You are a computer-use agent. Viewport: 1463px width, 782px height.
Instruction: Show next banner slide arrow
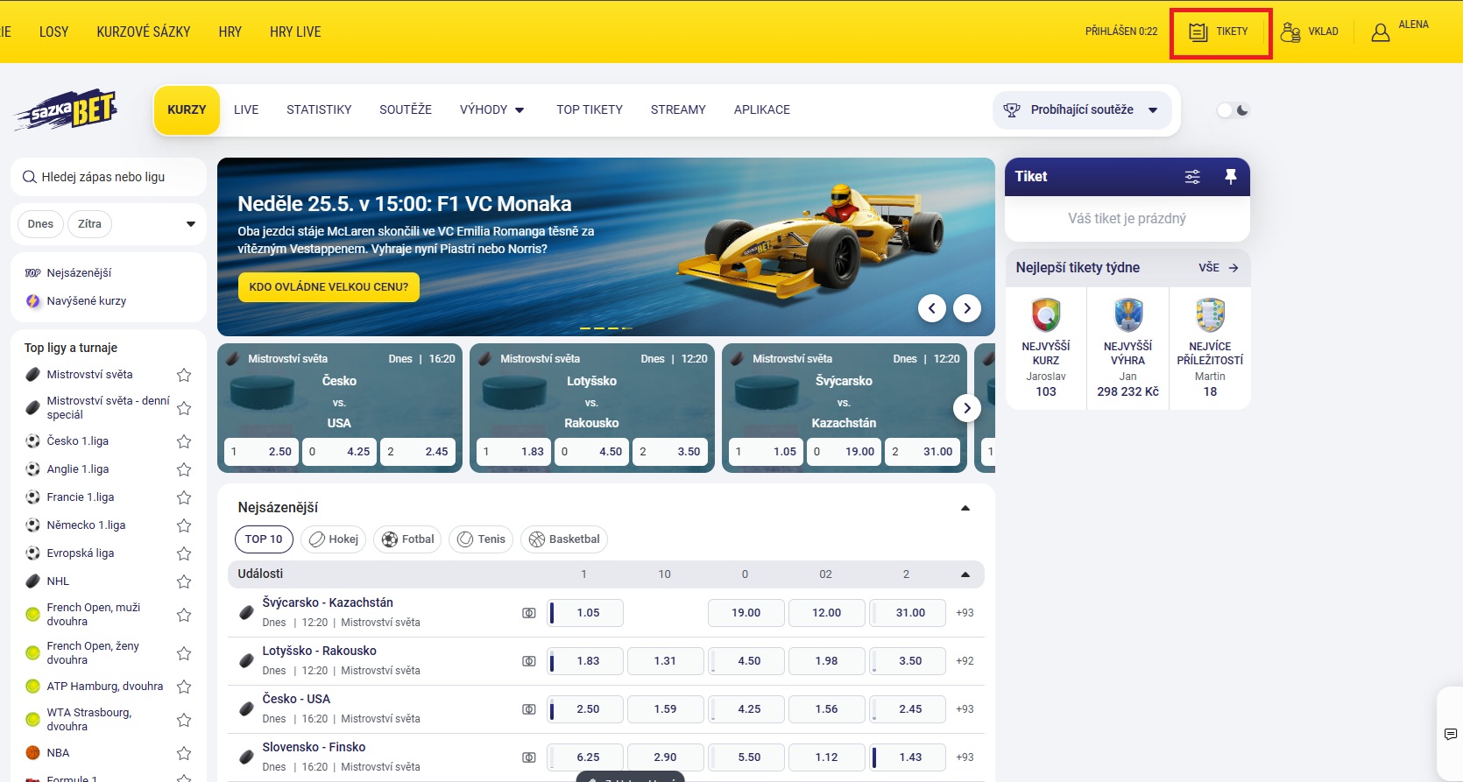pyautogui.click(x=967, y=308)
